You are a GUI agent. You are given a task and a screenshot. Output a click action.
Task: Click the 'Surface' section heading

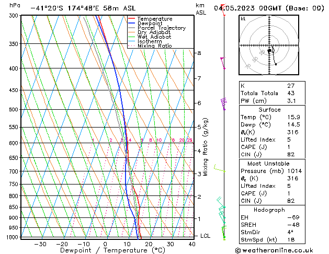coord(269,110)
